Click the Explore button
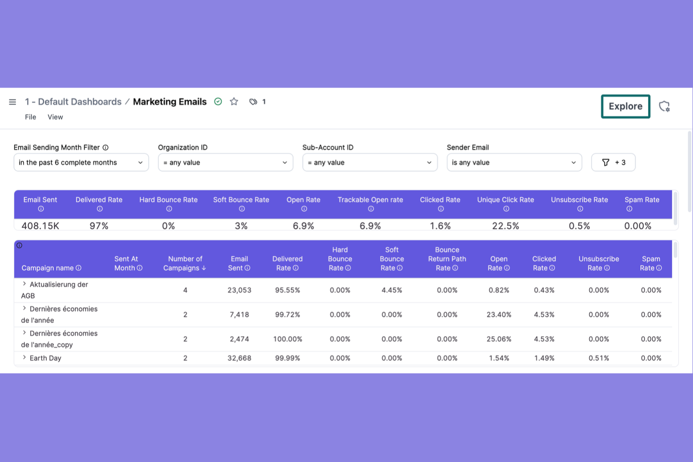 point(625,106)
